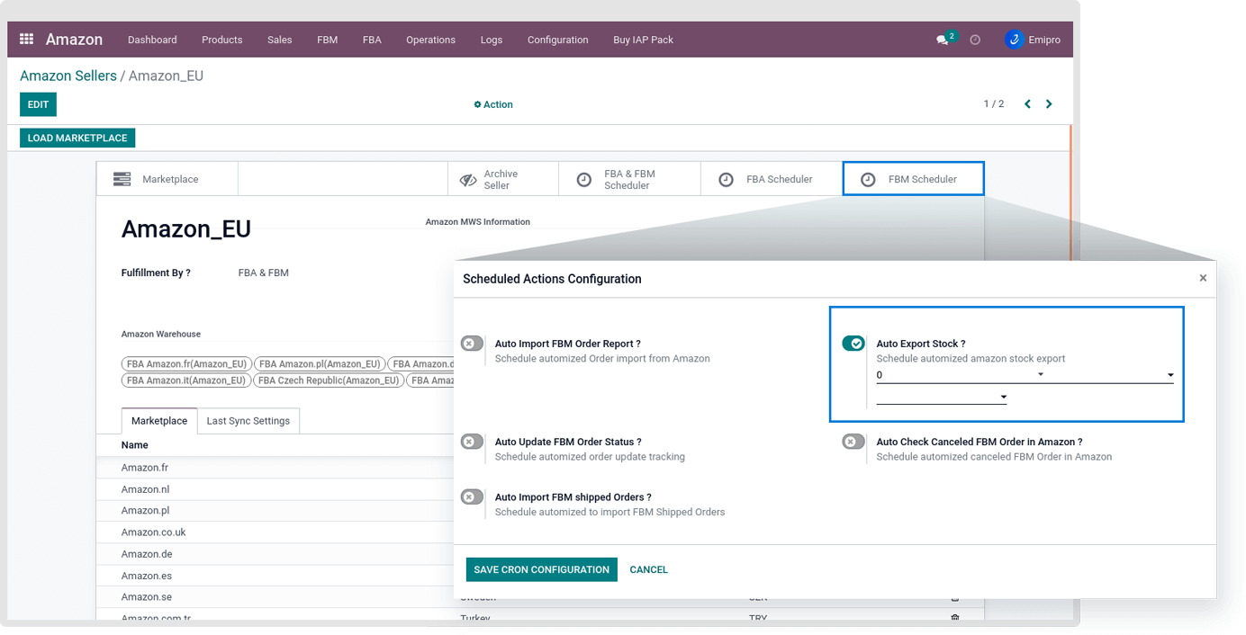Disable the Auto Export Stock toggle
Viewport: 1246px width, 635px height.
coord(853,344)
